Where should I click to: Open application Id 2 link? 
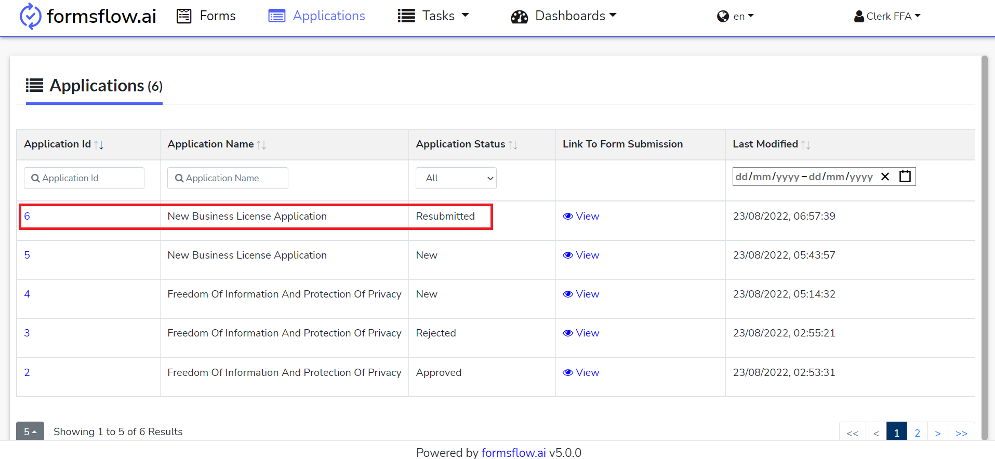[27, 372]
